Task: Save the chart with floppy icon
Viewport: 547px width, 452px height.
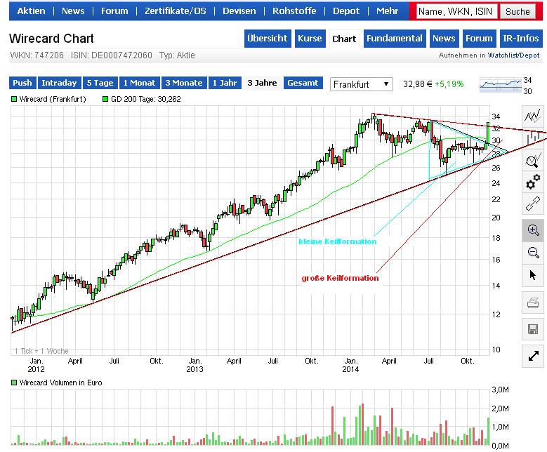Action: [x=533, y=329]
